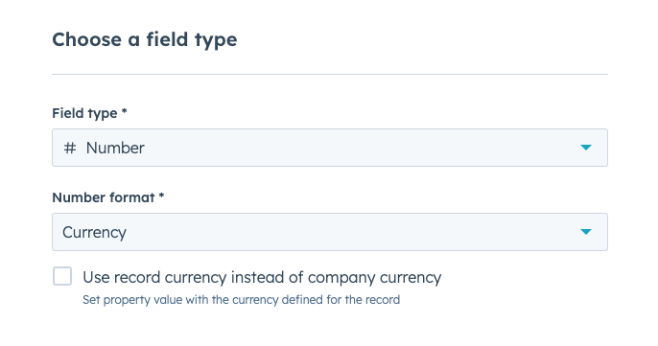Click the word 'Number' in the dropdown
Viewport: 658px width, 346px height.
[115, 148]
